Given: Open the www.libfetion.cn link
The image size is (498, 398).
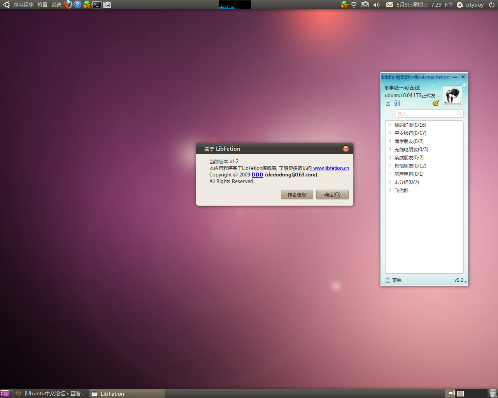Looking at the screenshot, I should click(x=331, y=168).
